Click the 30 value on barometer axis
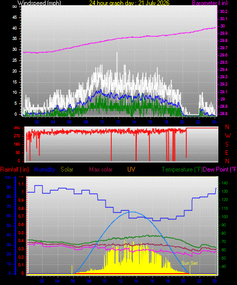Image resolution: width=237 pixels, height=285 pixels. 223,26
